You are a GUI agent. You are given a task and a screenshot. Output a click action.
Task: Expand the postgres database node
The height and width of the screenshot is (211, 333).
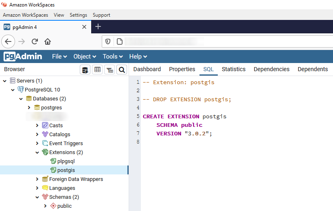[29, 107]
